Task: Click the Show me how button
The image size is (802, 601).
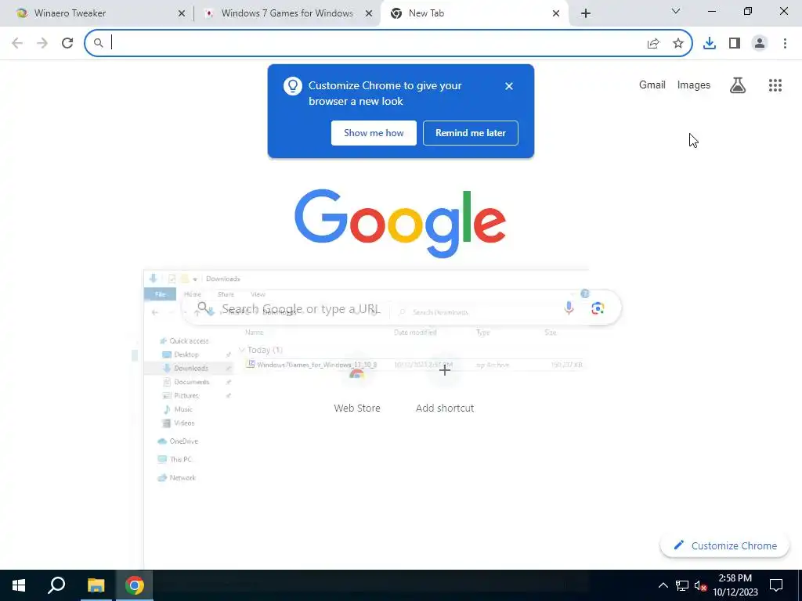Action: point(374,133)
